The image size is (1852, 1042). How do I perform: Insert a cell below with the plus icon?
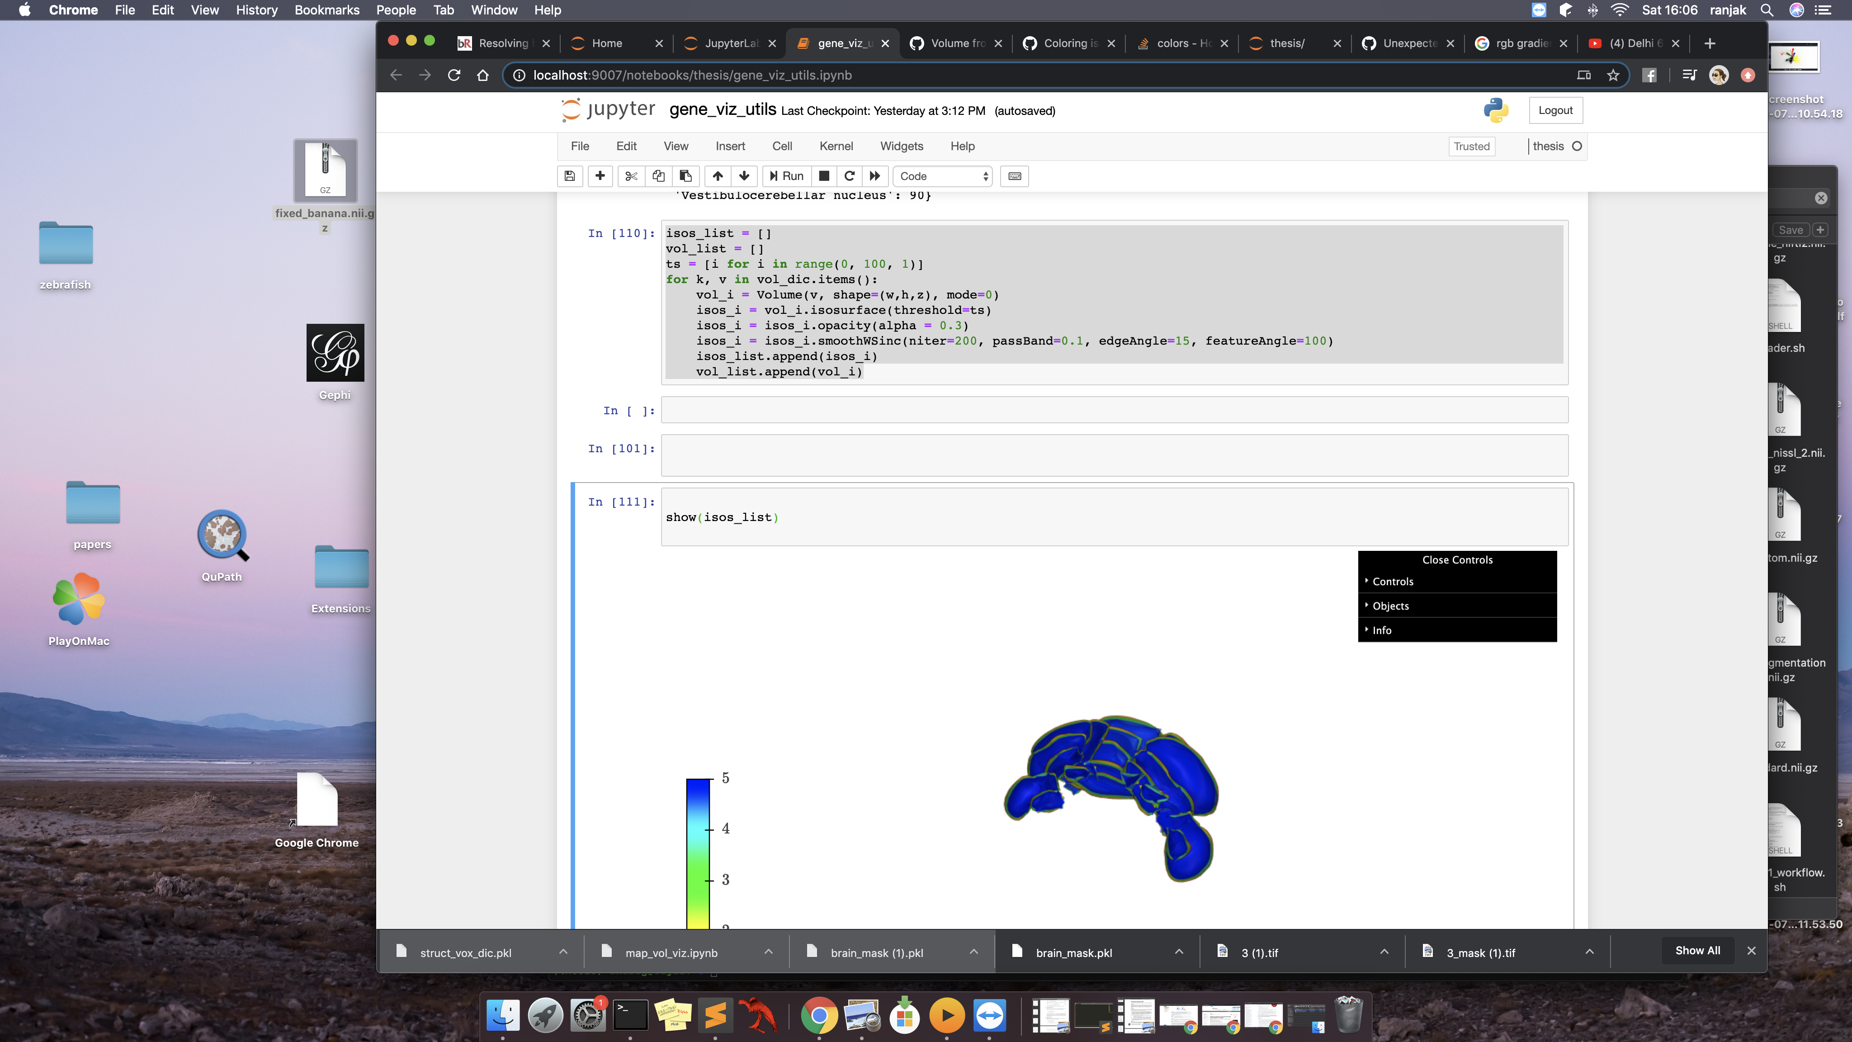pyautogui.click(x=600, y=176)
